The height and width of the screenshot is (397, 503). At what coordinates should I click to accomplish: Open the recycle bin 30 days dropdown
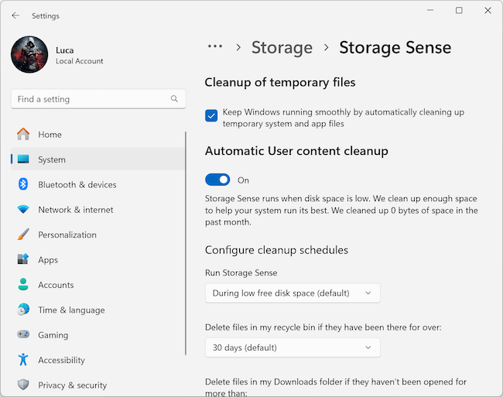pos(293,347)
